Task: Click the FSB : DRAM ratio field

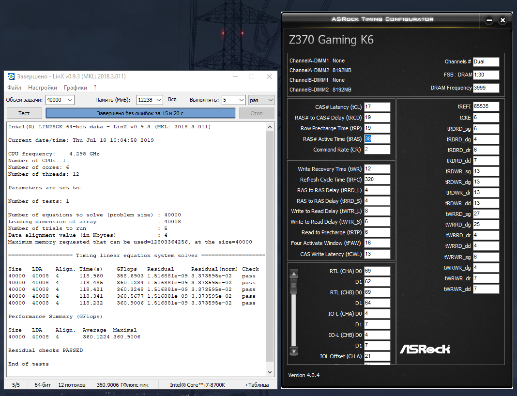Action: pos(486,75)
